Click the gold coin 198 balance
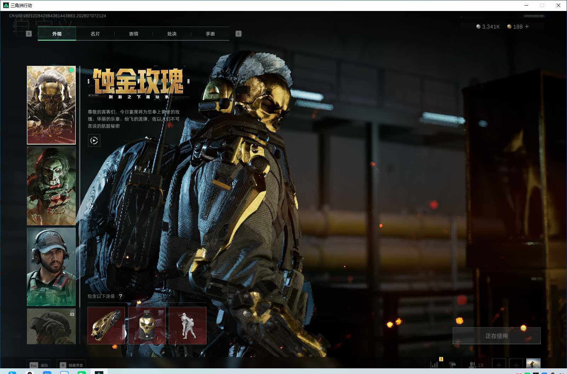The image size is (567, 374). (515, 27)
